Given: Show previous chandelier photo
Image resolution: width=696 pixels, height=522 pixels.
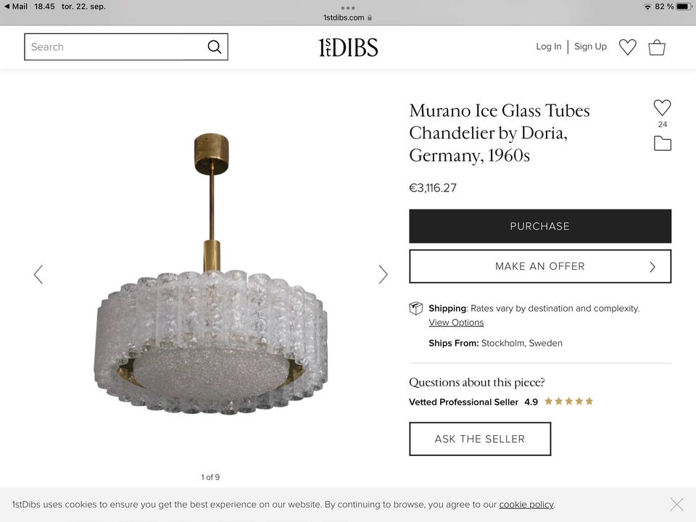Looking at the screenshot, I should pyautogui.click(x=38, y=274).
